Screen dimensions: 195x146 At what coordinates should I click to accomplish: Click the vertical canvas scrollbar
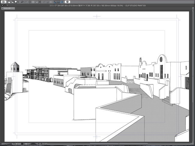tap(193, 77)
